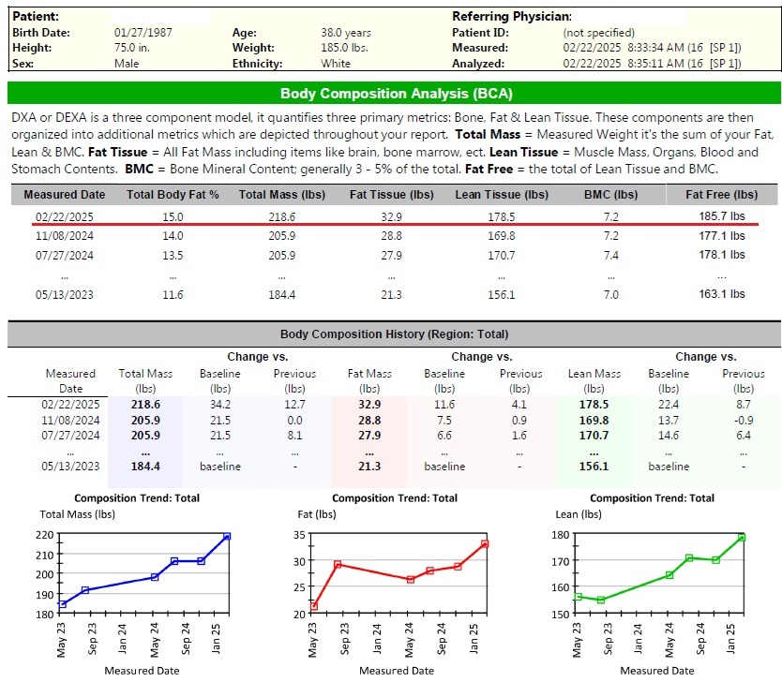Click fat mass baseline change 7.5
Screen dimensions: 782x682
[444, 420]
